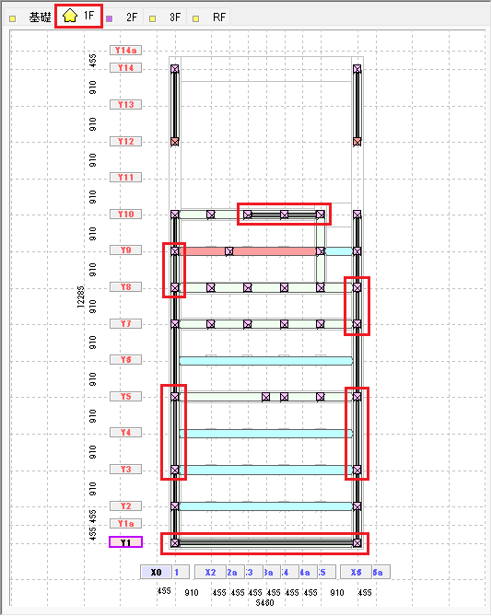
Task: Switch to the RF roof tab
Action: 209,17
